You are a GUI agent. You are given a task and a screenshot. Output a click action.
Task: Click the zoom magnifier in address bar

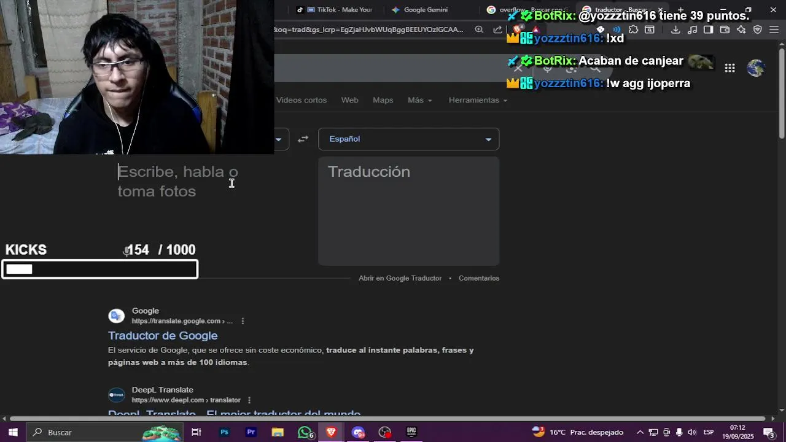pos(480,29)
